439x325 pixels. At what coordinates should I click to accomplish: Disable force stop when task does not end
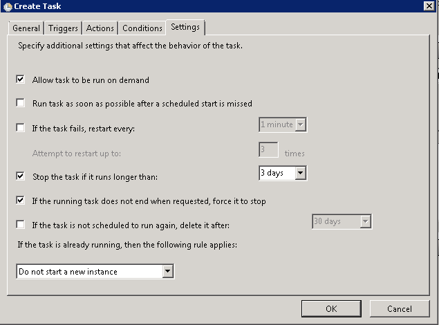click(21, 201)
